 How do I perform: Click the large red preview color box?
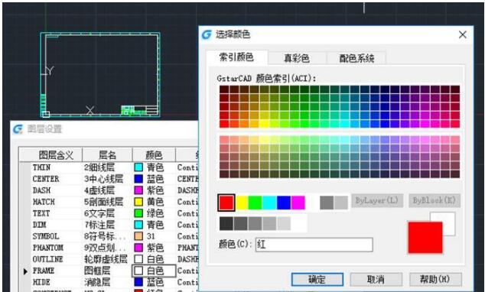(425, 237)
